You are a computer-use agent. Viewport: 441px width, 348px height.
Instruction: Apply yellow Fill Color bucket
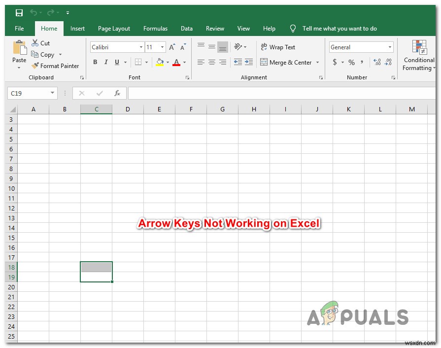click(160, 62)
